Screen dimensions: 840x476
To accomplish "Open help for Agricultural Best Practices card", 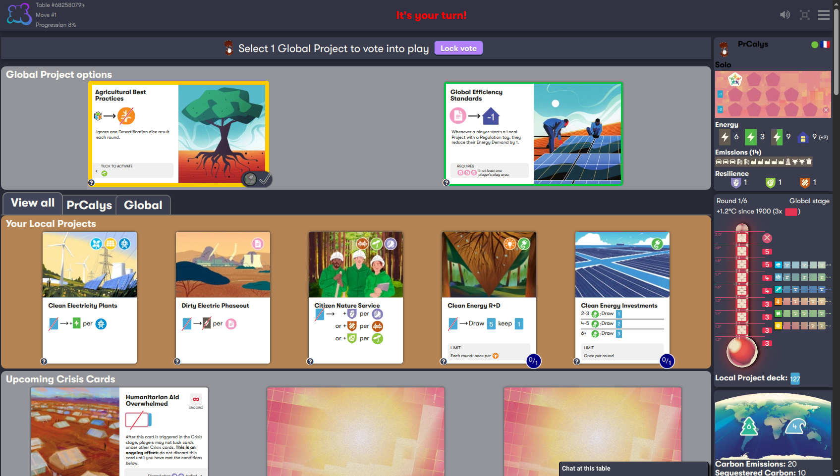I will pyautogui.click(x=91, y=183).
